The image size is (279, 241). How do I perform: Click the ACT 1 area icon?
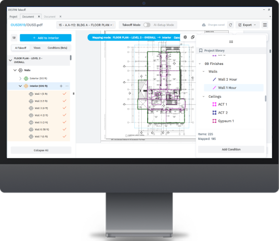point(214,104)
